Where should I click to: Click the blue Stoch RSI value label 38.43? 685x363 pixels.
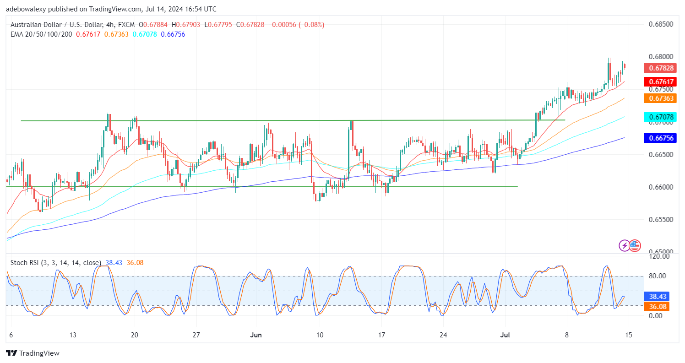(x=656, y=297)
